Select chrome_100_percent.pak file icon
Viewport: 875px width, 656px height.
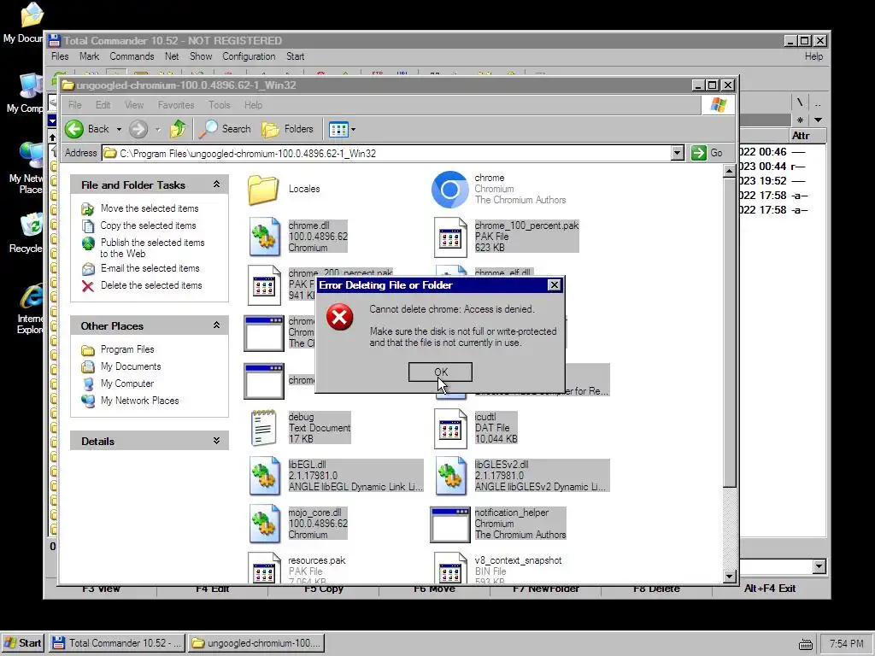pos(450,237)
